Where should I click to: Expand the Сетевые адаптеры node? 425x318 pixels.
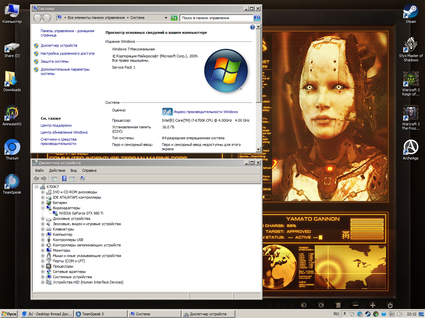[43, 272]
